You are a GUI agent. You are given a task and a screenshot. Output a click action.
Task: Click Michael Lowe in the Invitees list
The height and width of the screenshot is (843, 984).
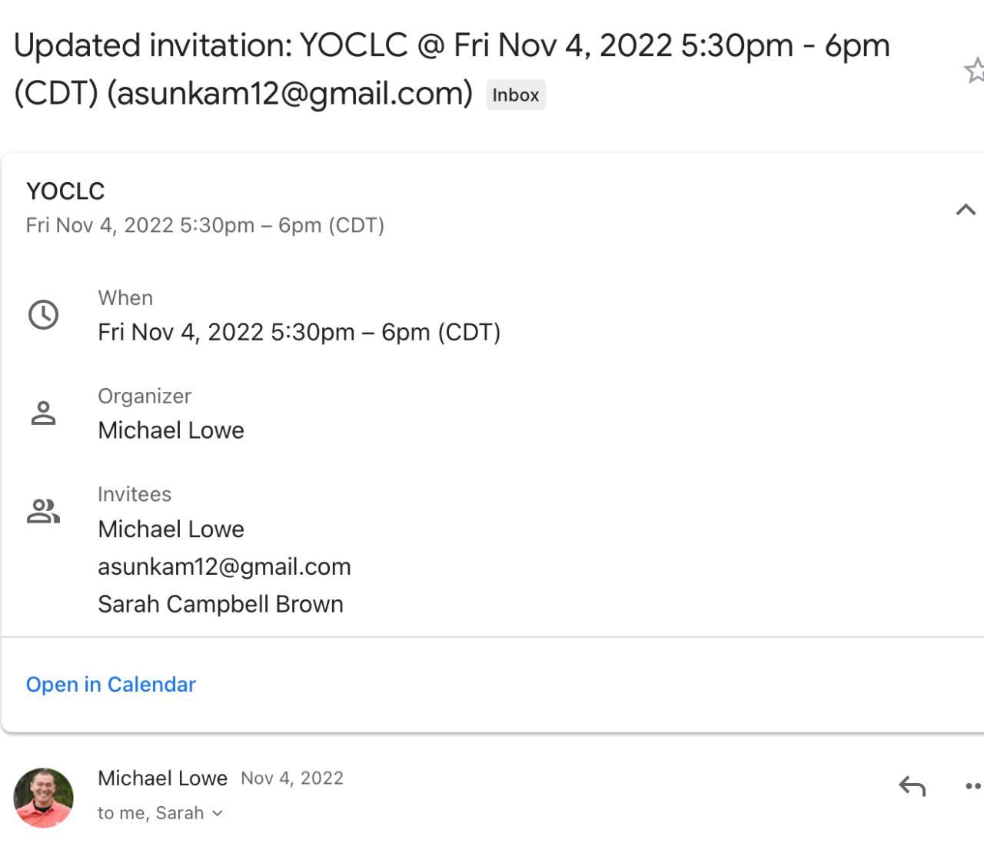click(x=171, y=529)
